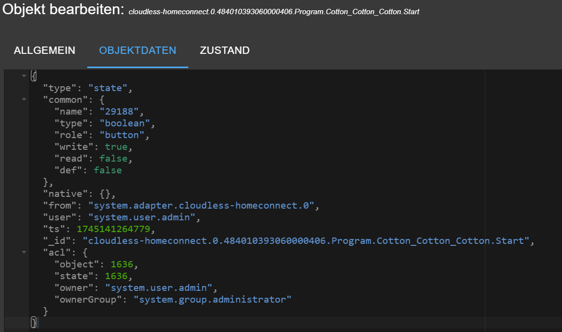Click the acl state value 1636
Image resolution: width=562 pixels, height=332 pixels.
click(x=116, y=276)
